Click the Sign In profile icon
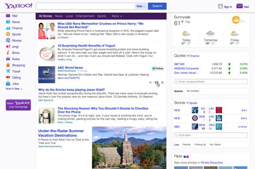This screenshot has width=255, height=169. click(221, 6)
